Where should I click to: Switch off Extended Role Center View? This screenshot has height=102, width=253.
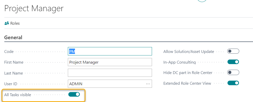point(233,83)
